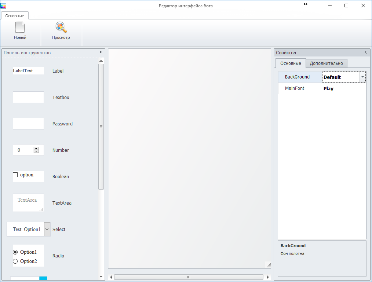Click the TextArea sample resize grip
Screen dimensions: 372x282
coord(41,209)
